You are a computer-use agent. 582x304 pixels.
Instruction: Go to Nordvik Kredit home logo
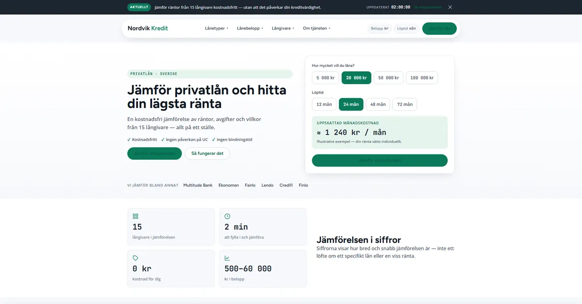pos(148,28)
